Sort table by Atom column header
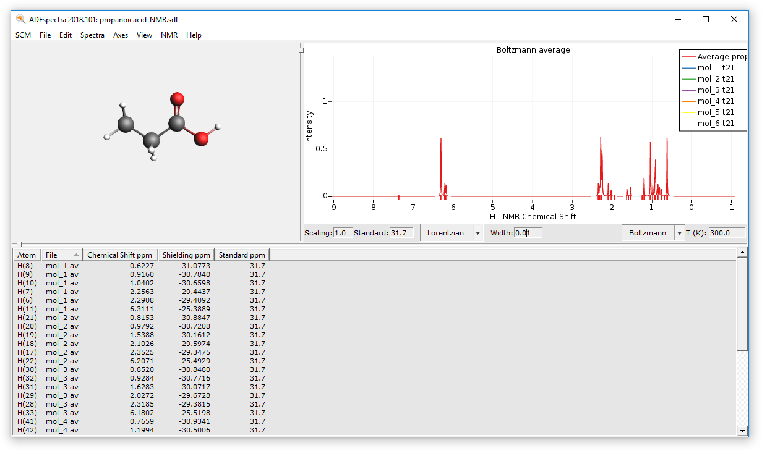 click(x=27, y=255)
